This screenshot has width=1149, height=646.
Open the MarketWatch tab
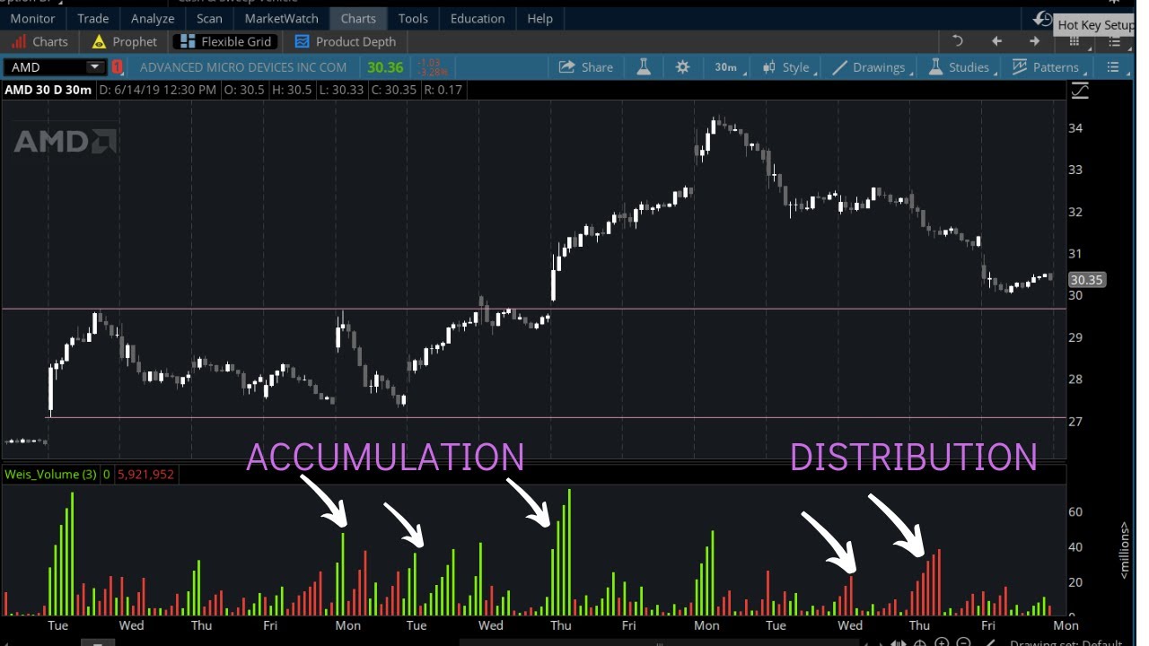pos(282,18)
